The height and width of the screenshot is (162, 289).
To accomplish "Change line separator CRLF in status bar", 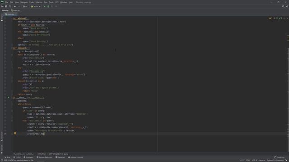I will [x=248, y=160].
